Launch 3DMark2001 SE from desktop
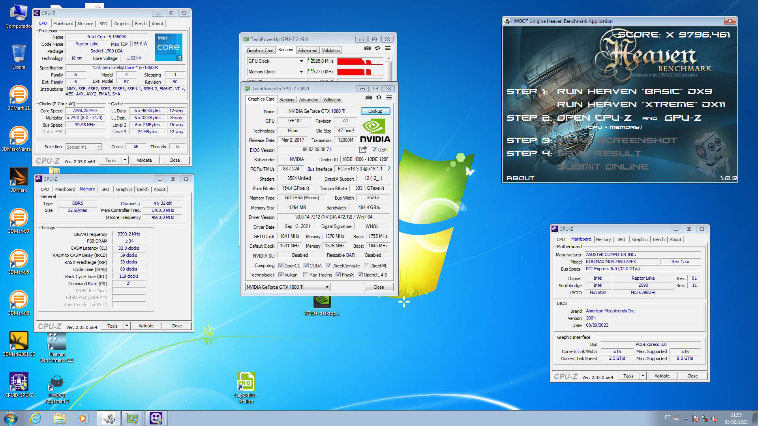The height and width of the screenshot is (426, 758). coord(19,344)
